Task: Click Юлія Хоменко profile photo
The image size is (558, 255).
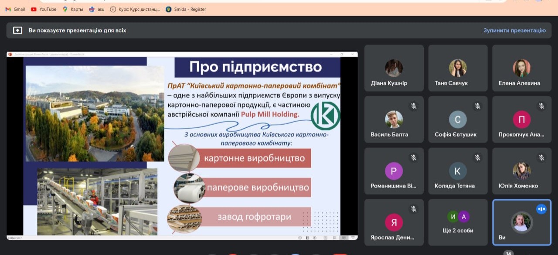Action: tap(521, 171)
